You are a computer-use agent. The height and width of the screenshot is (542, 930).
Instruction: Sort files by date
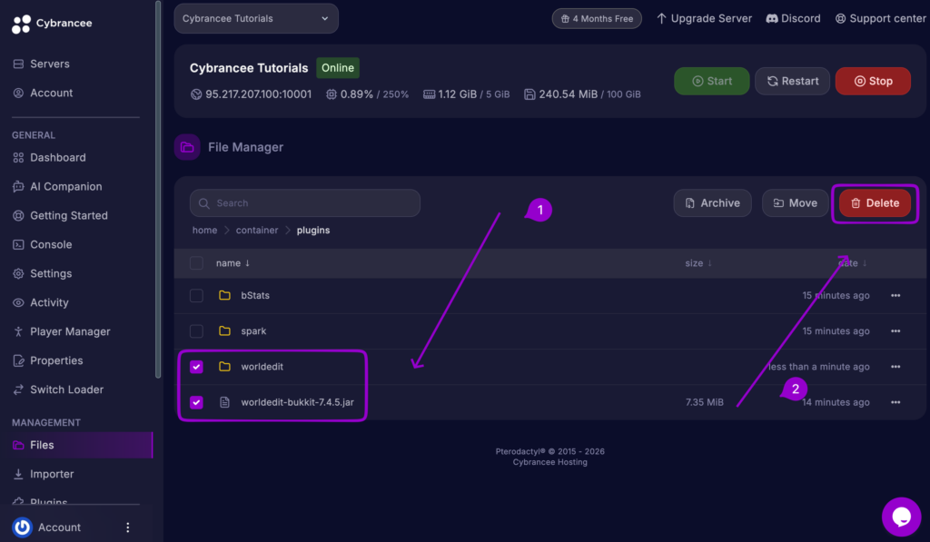852,262
